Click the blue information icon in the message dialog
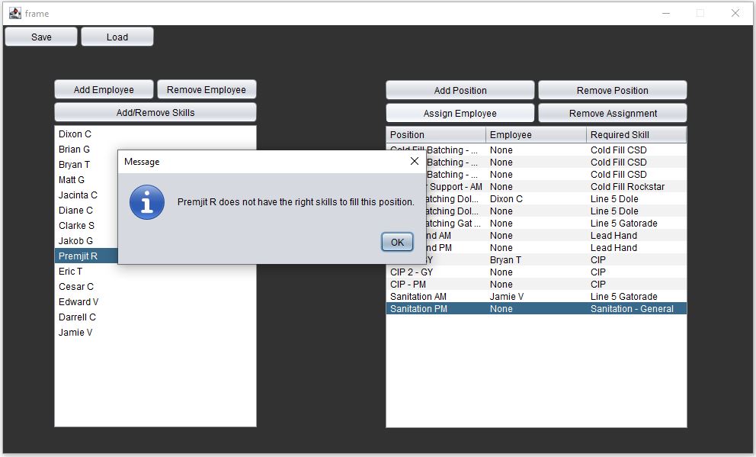756x457 pixels. [x=147, y=203]
